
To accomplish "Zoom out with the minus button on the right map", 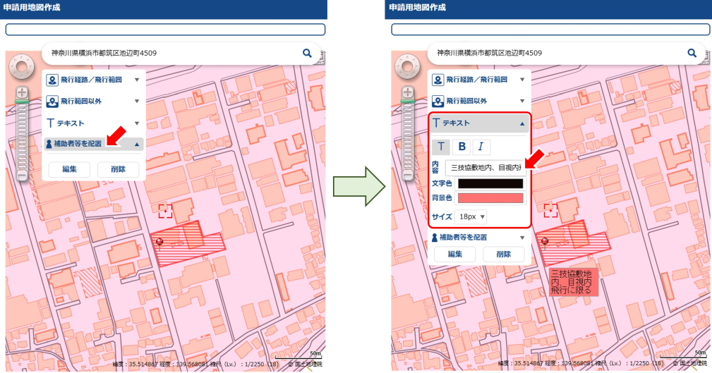I will click(408, 174).
